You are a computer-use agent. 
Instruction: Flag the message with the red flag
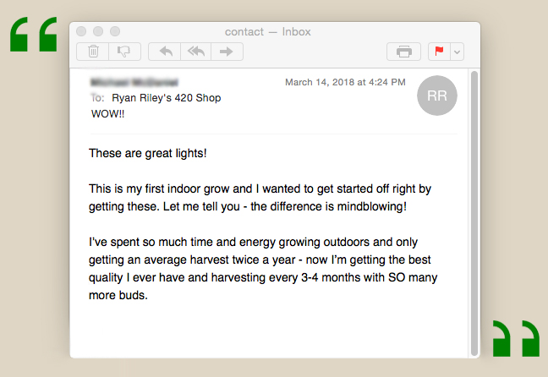[x=439, y=52]
